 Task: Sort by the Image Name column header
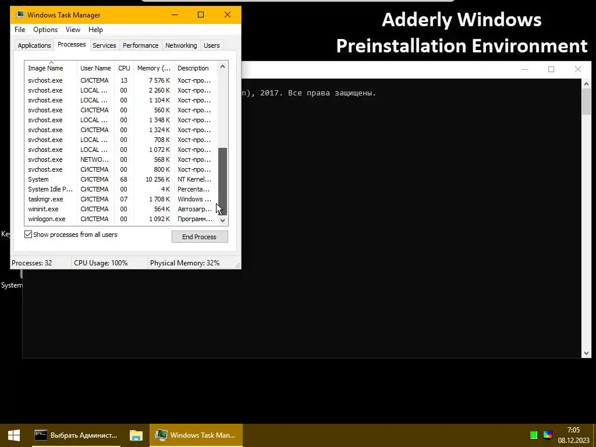pos(51,68)
